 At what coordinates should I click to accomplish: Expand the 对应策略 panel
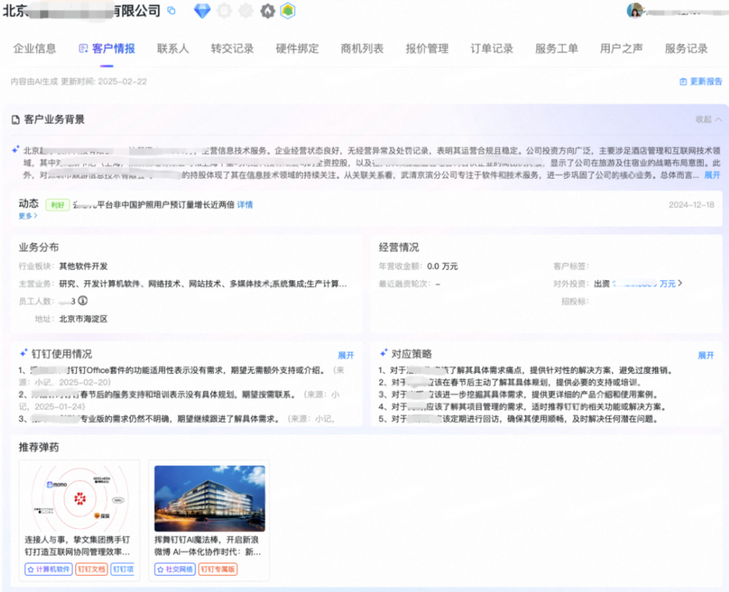(706, 356)
